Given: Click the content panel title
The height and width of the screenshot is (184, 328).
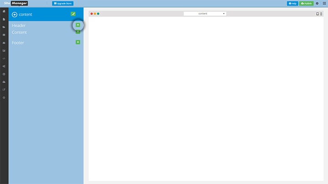Looking at the screenshot, I should [26, 15].
